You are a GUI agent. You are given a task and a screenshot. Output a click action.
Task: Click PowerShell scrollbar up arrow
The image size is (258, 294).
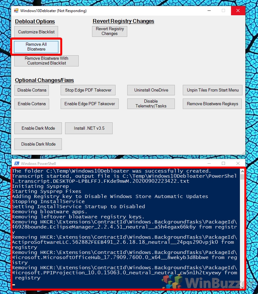coord(242,171)
